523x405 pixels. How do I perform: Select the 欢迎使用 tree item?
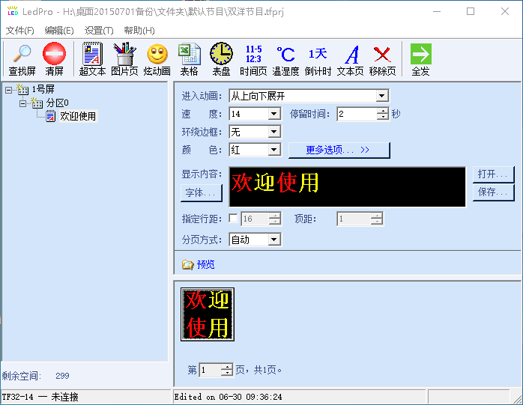78,116
